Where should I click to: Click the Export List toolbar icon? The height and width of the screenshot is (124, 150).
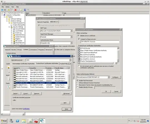click(21, 10)
